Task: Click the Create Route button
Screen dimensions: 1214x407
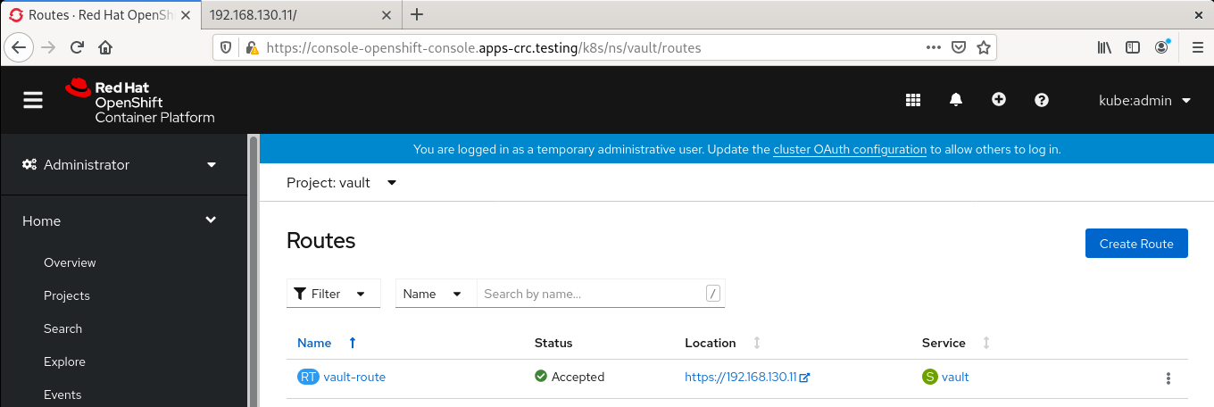Action: tap(1136, 244)
